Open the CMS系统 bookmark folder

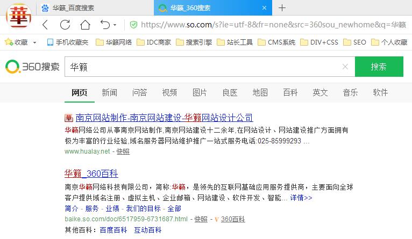click(x=276, y=42)
